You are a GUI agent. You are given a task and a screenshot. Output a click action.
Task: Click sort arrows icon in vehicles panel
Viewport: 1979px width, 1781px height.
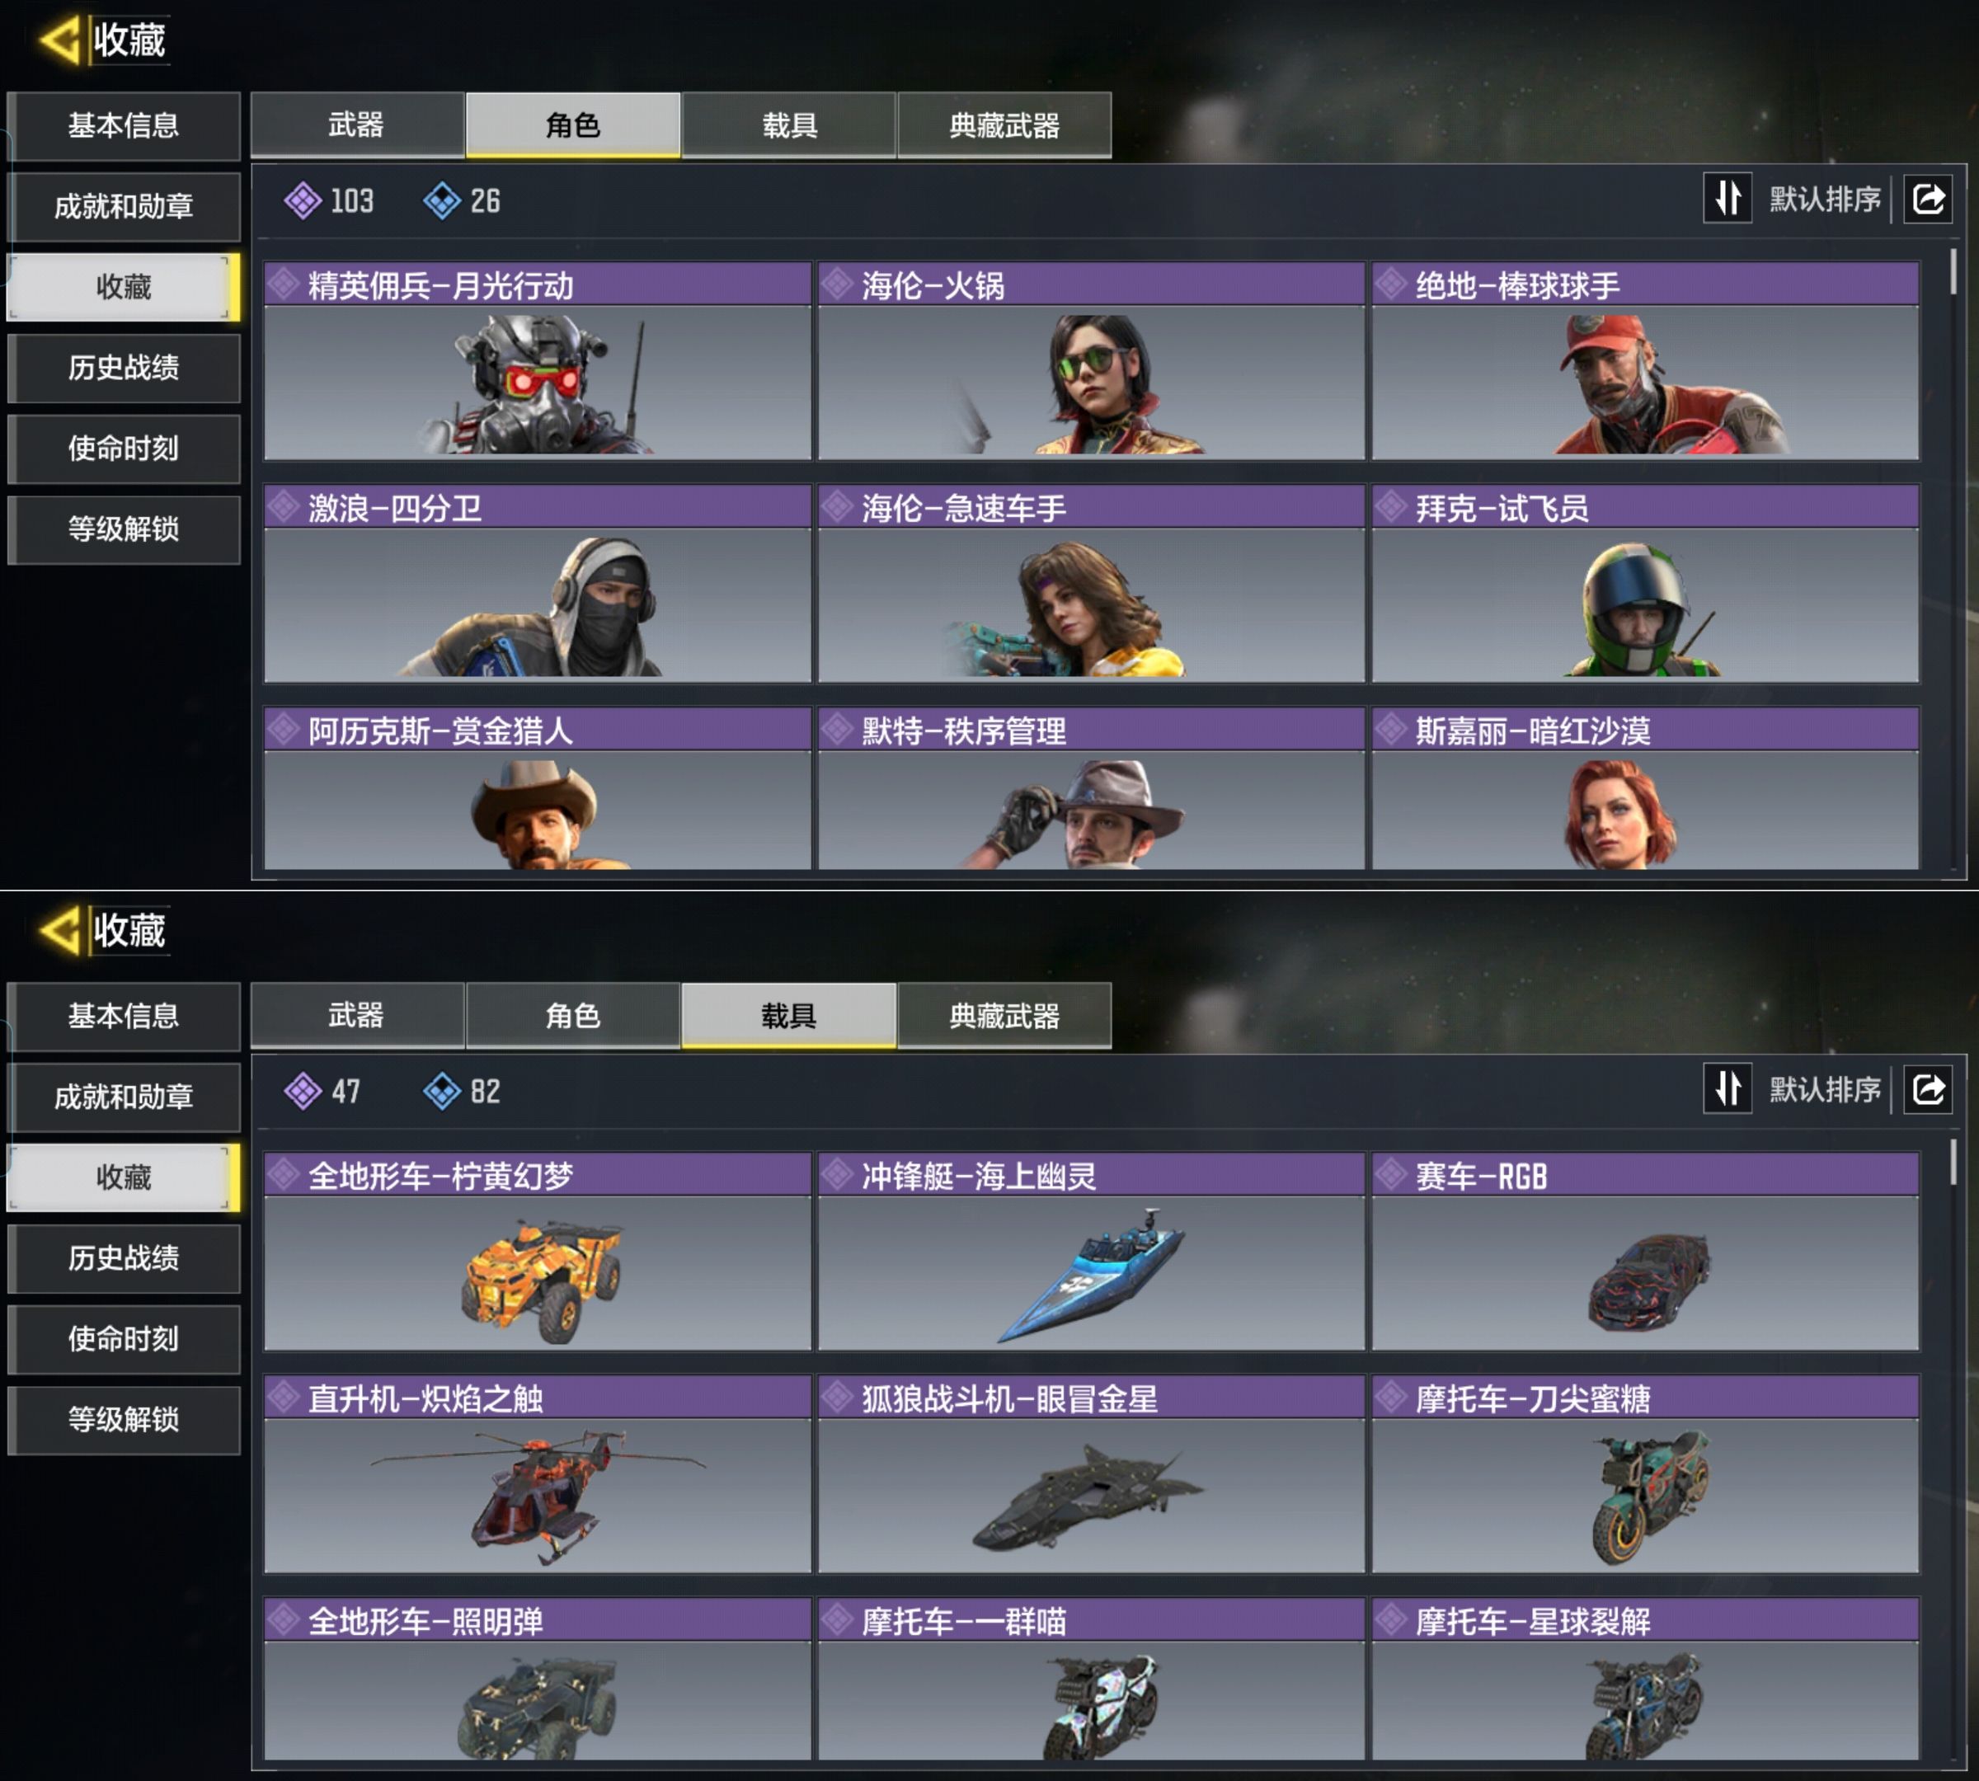point(1728,1088)
